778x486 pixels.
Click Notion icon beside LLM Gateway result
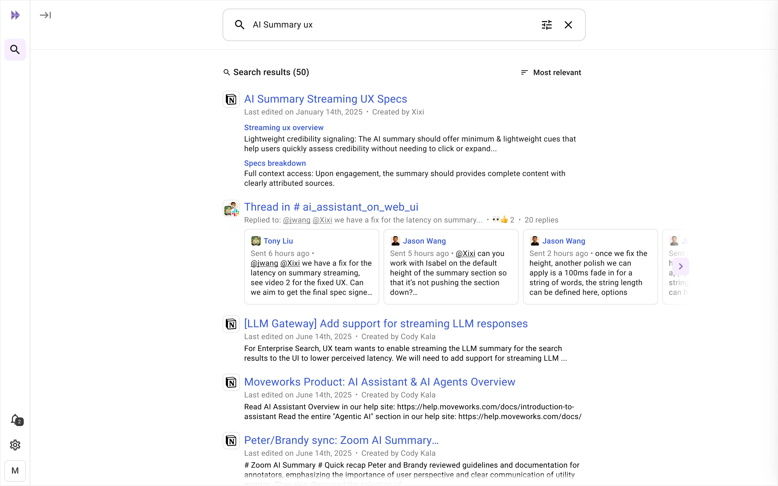click(231, 324)
